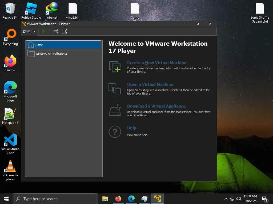Close the VMware Workstation Player window
273x204 pixels.
[210, 24]
